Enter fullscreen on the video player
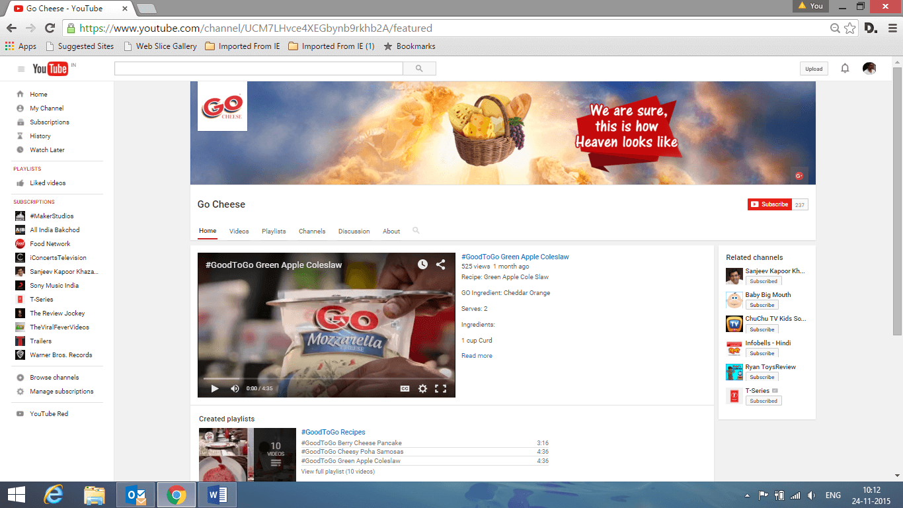 440,389
